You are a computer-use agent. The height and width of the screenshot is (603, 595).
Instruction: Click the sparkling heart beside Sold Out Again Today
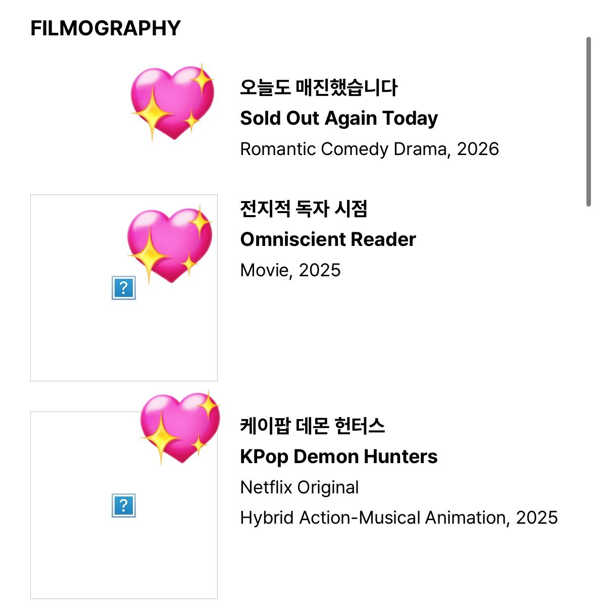(172, 103)
